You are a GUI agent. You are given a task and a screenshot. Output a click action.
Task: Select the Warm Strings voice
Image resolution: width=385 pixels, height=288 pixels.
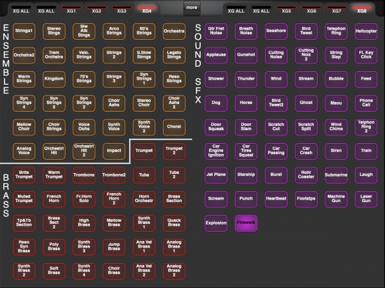point(24,79)
